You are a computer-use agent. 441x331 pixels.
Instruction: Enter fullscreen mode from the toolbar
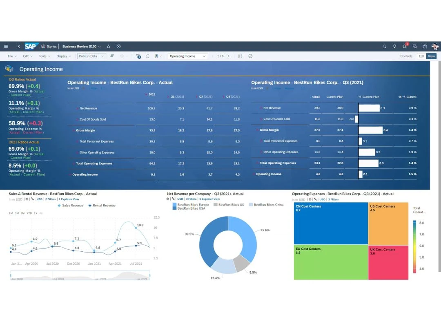pyautogui.click(x=240, y=56)
